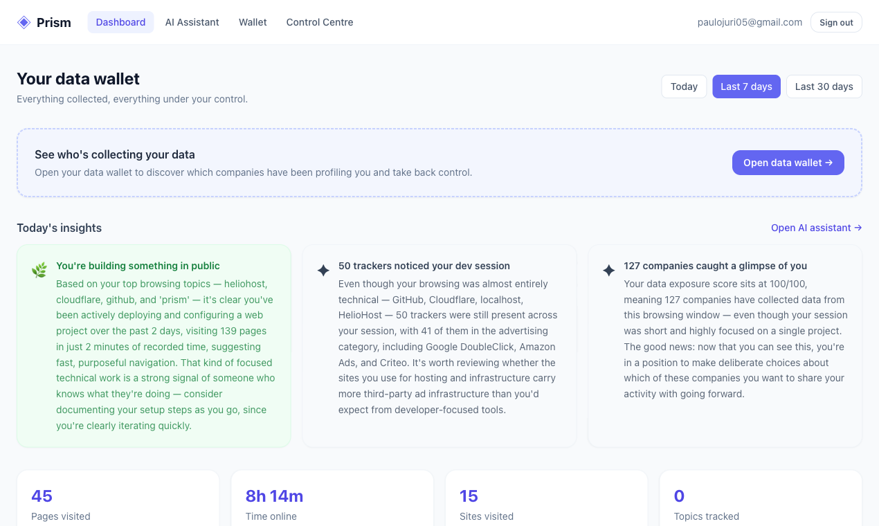The image size is (879, 526).
Task: Open the 50 trackers noticed your dev session card
Action: click(x=439, y=346)
